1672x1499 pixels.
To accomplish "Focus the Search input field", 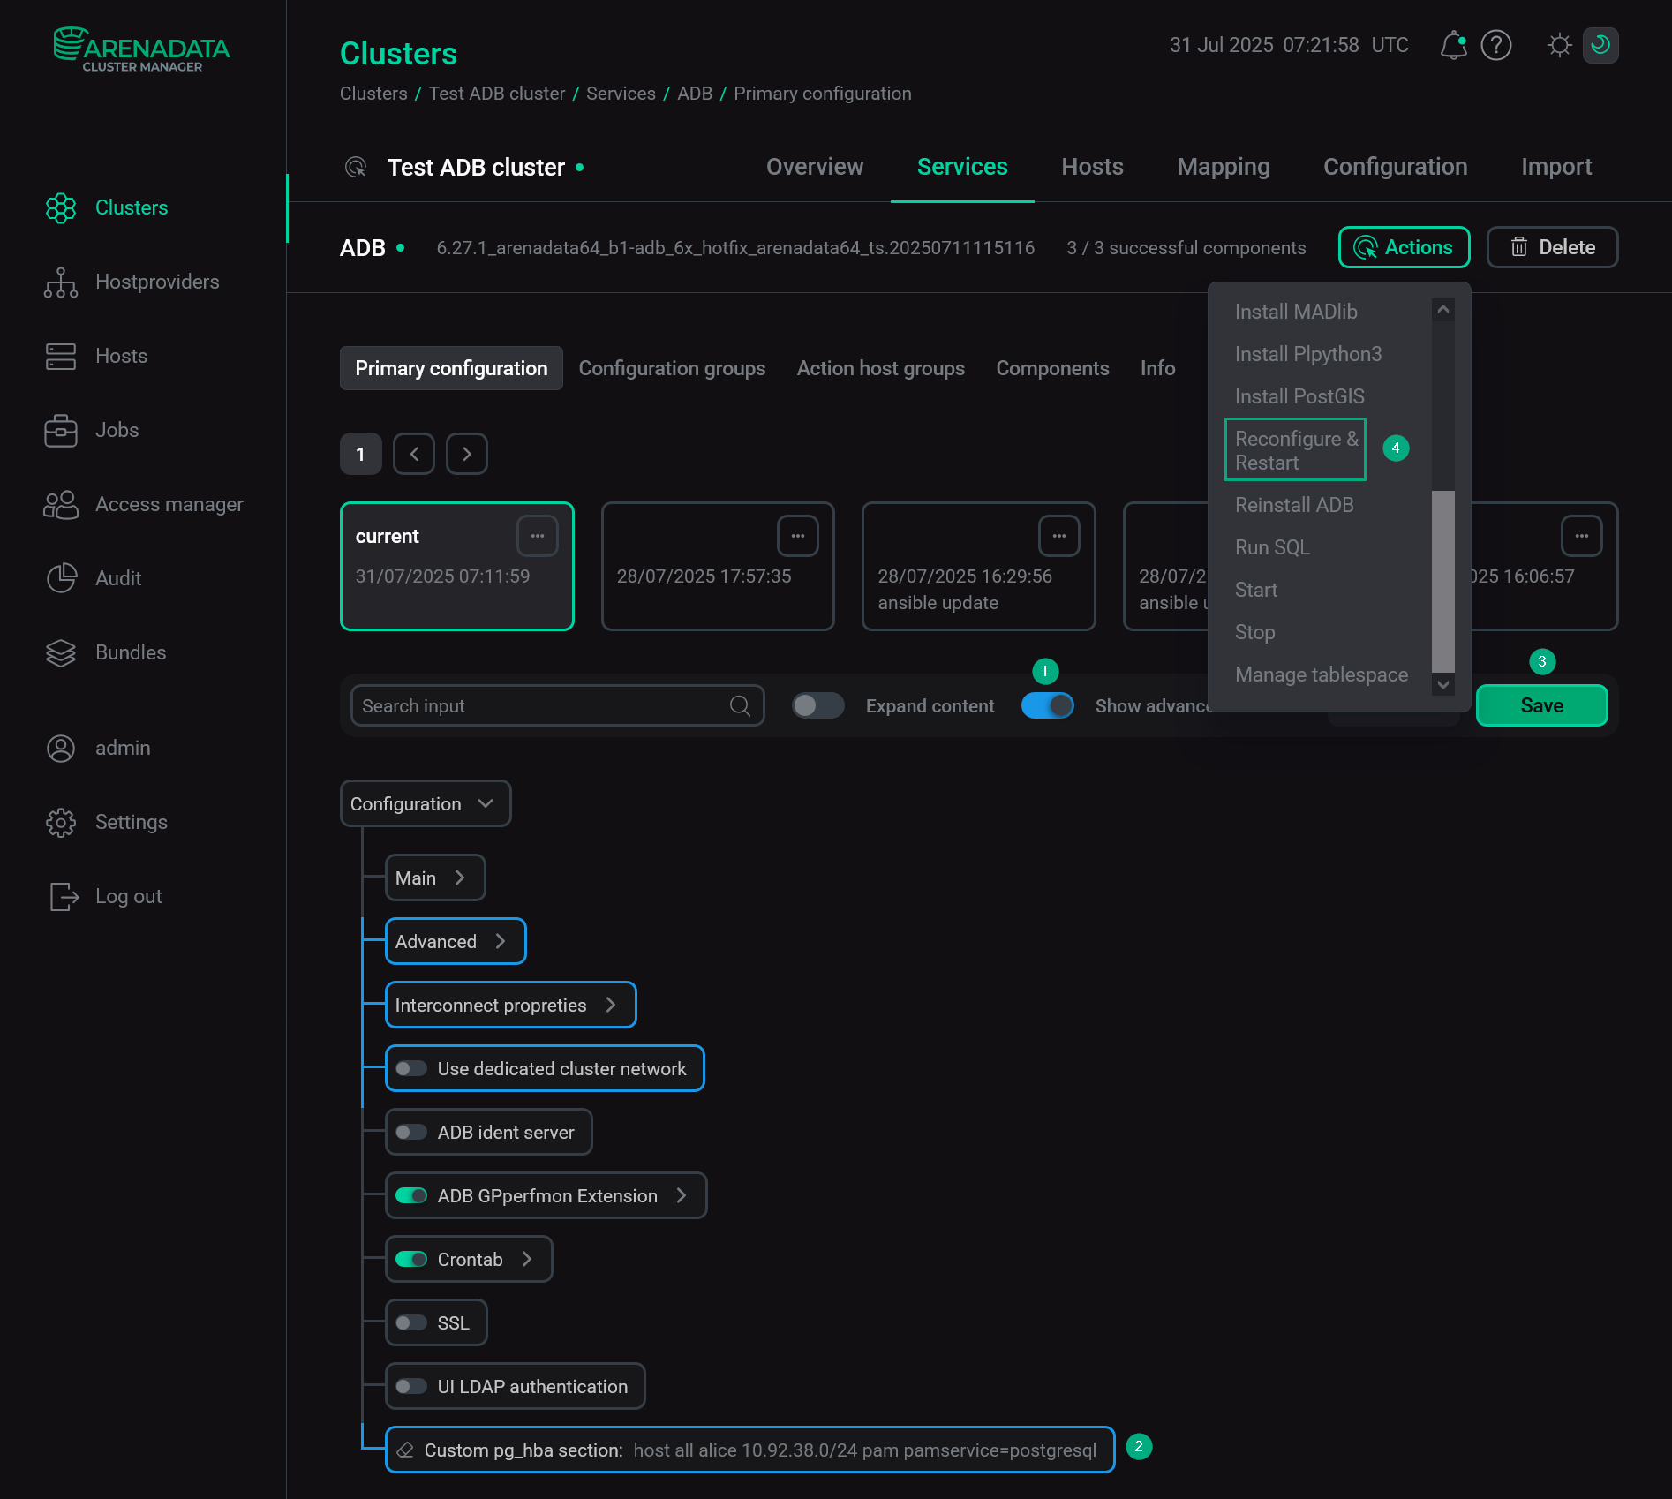I will [557, 705].
